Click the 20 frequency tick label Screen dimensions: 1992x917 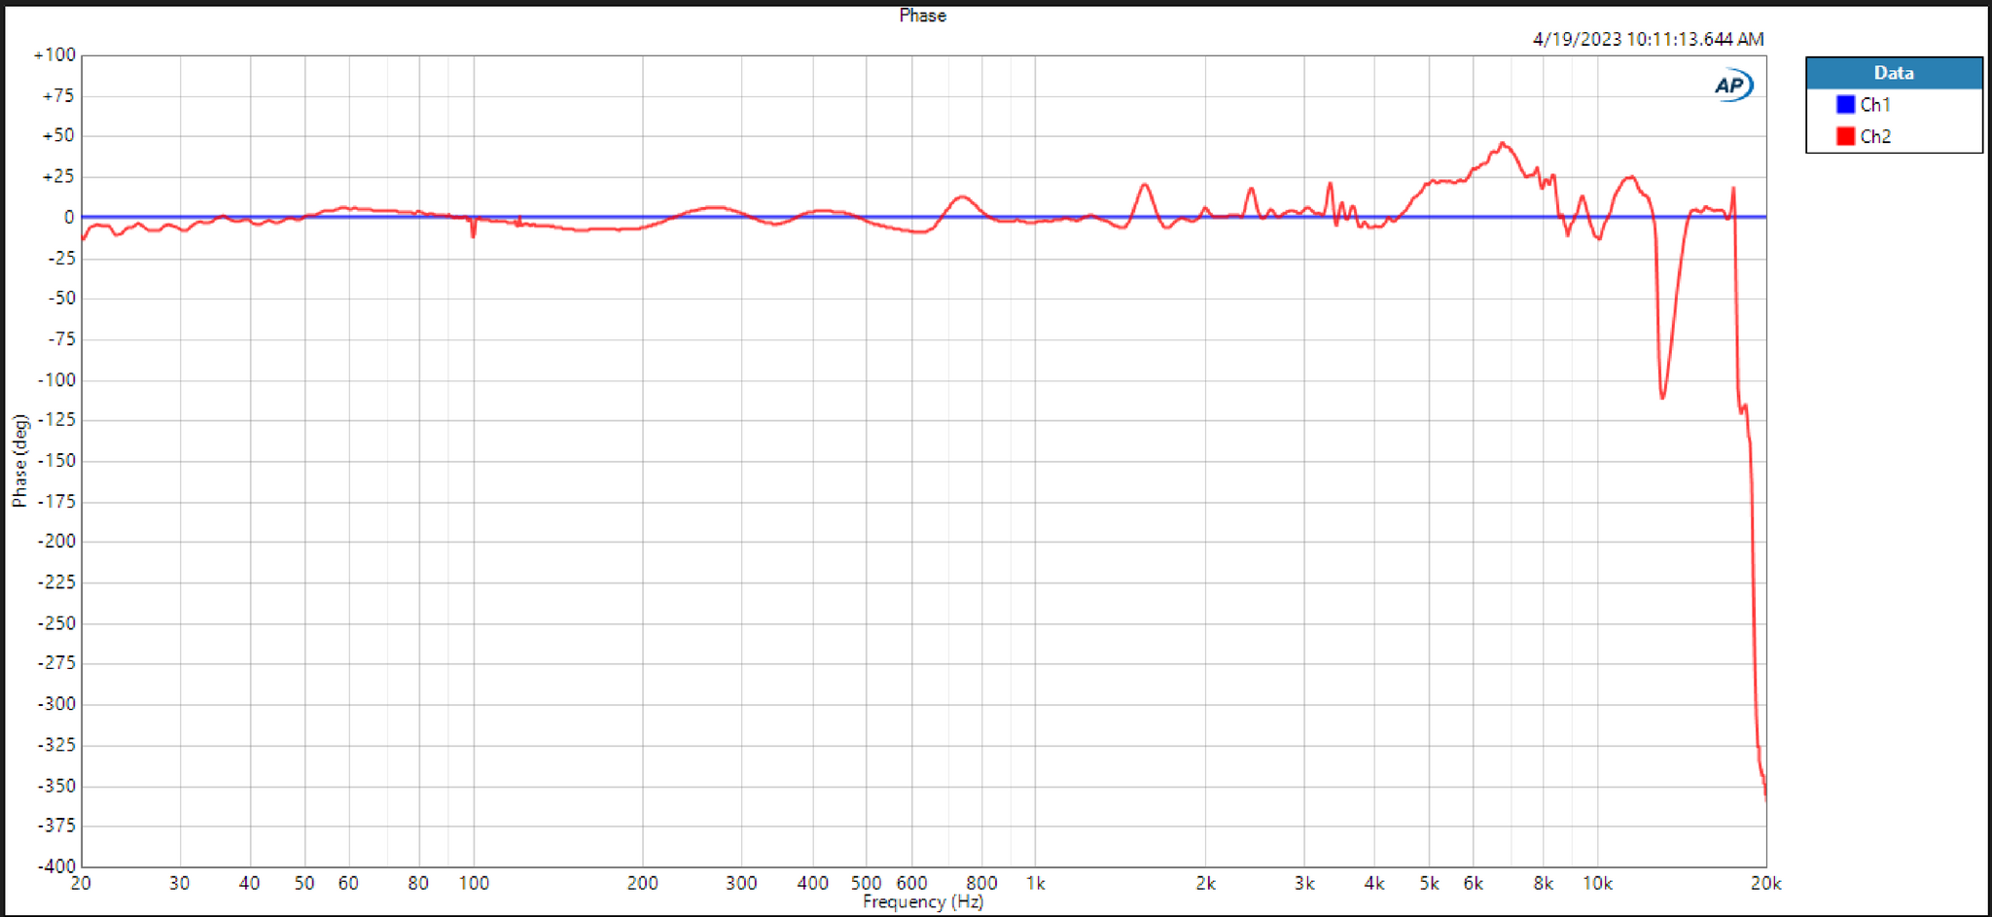pos(81,883)
